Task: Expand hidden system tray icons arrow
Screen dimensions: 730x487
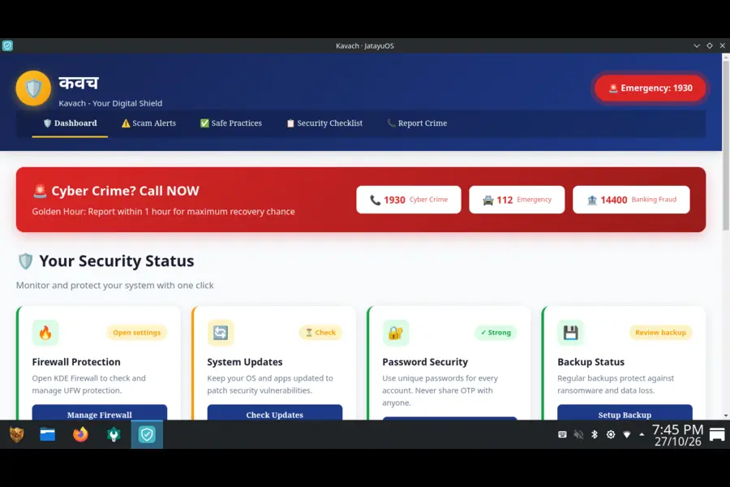Action: 642,434
